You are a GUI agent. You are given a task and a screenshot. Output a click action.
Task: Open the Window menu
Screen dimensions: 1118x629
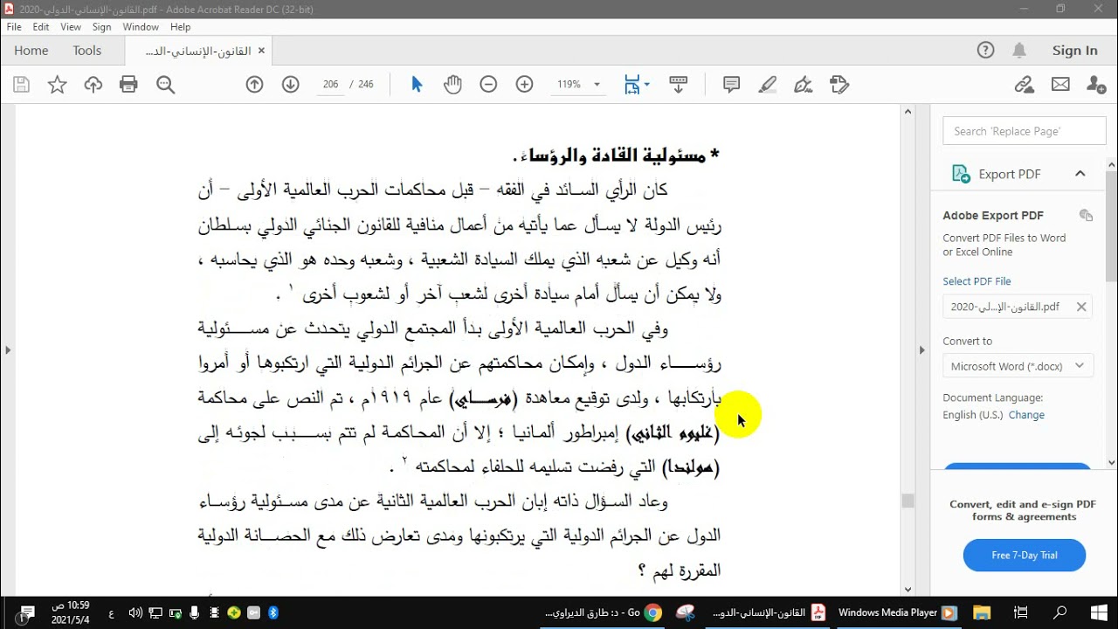pos(141,27)
